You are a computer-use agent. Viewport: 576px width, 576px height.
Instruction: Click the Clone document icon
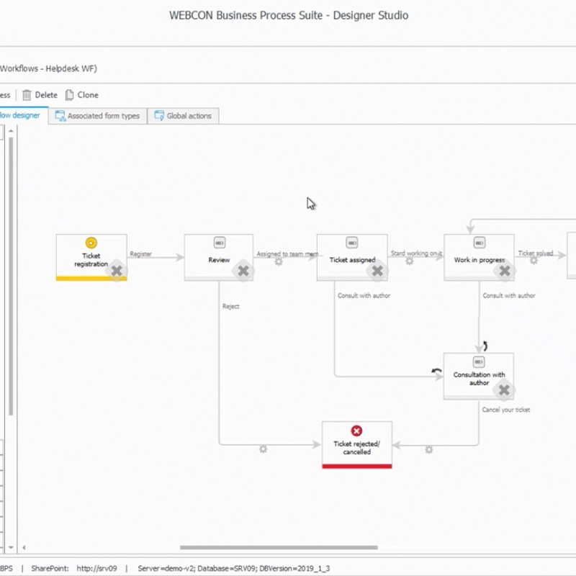(x=70, y=95)
